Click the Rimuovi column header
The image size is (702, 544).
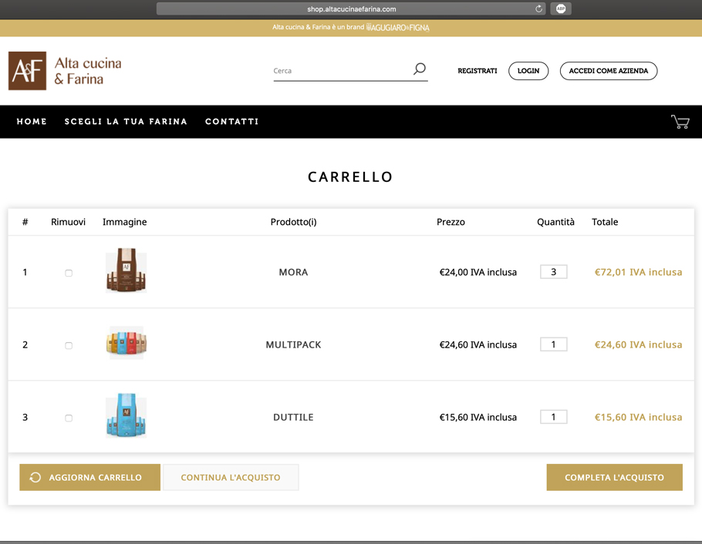(68, 222)
